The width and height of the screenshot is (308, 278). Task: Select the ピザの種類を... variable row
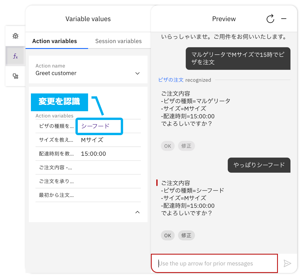pyautogui.click(x=88, y=126)
